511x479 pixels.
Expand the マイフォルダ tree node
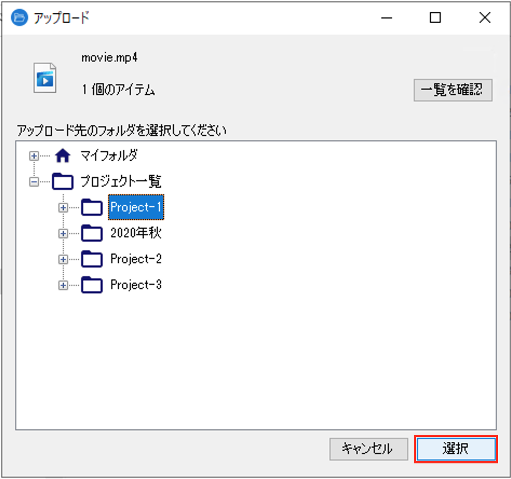33,155
